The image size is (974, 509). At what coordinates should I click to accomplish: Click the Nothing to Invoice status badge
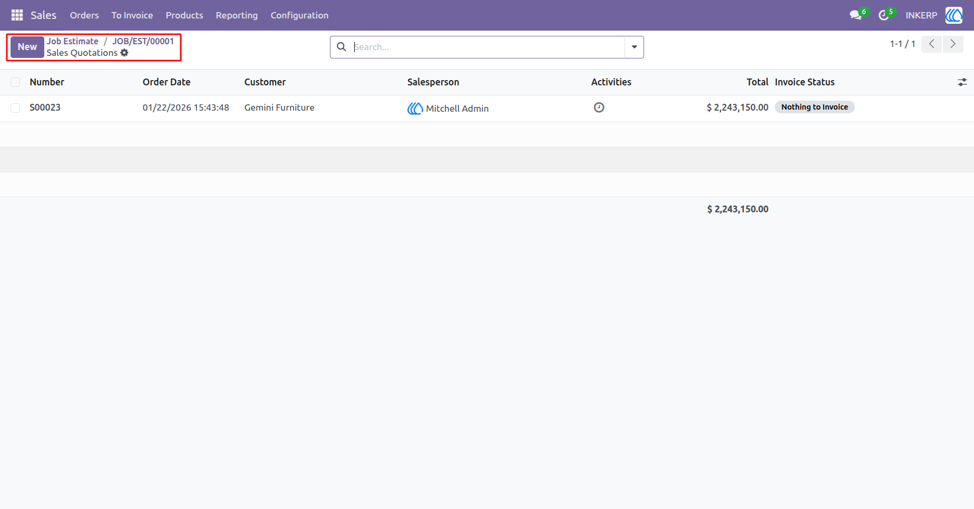click(x=814, y=107)
